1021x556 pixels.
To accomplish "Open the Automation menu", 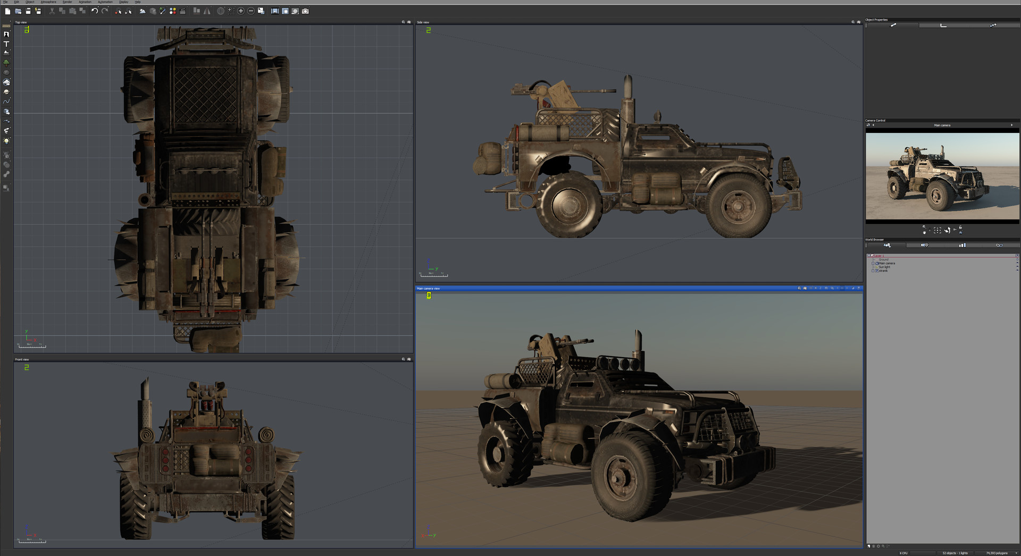I will click(105, 2).
